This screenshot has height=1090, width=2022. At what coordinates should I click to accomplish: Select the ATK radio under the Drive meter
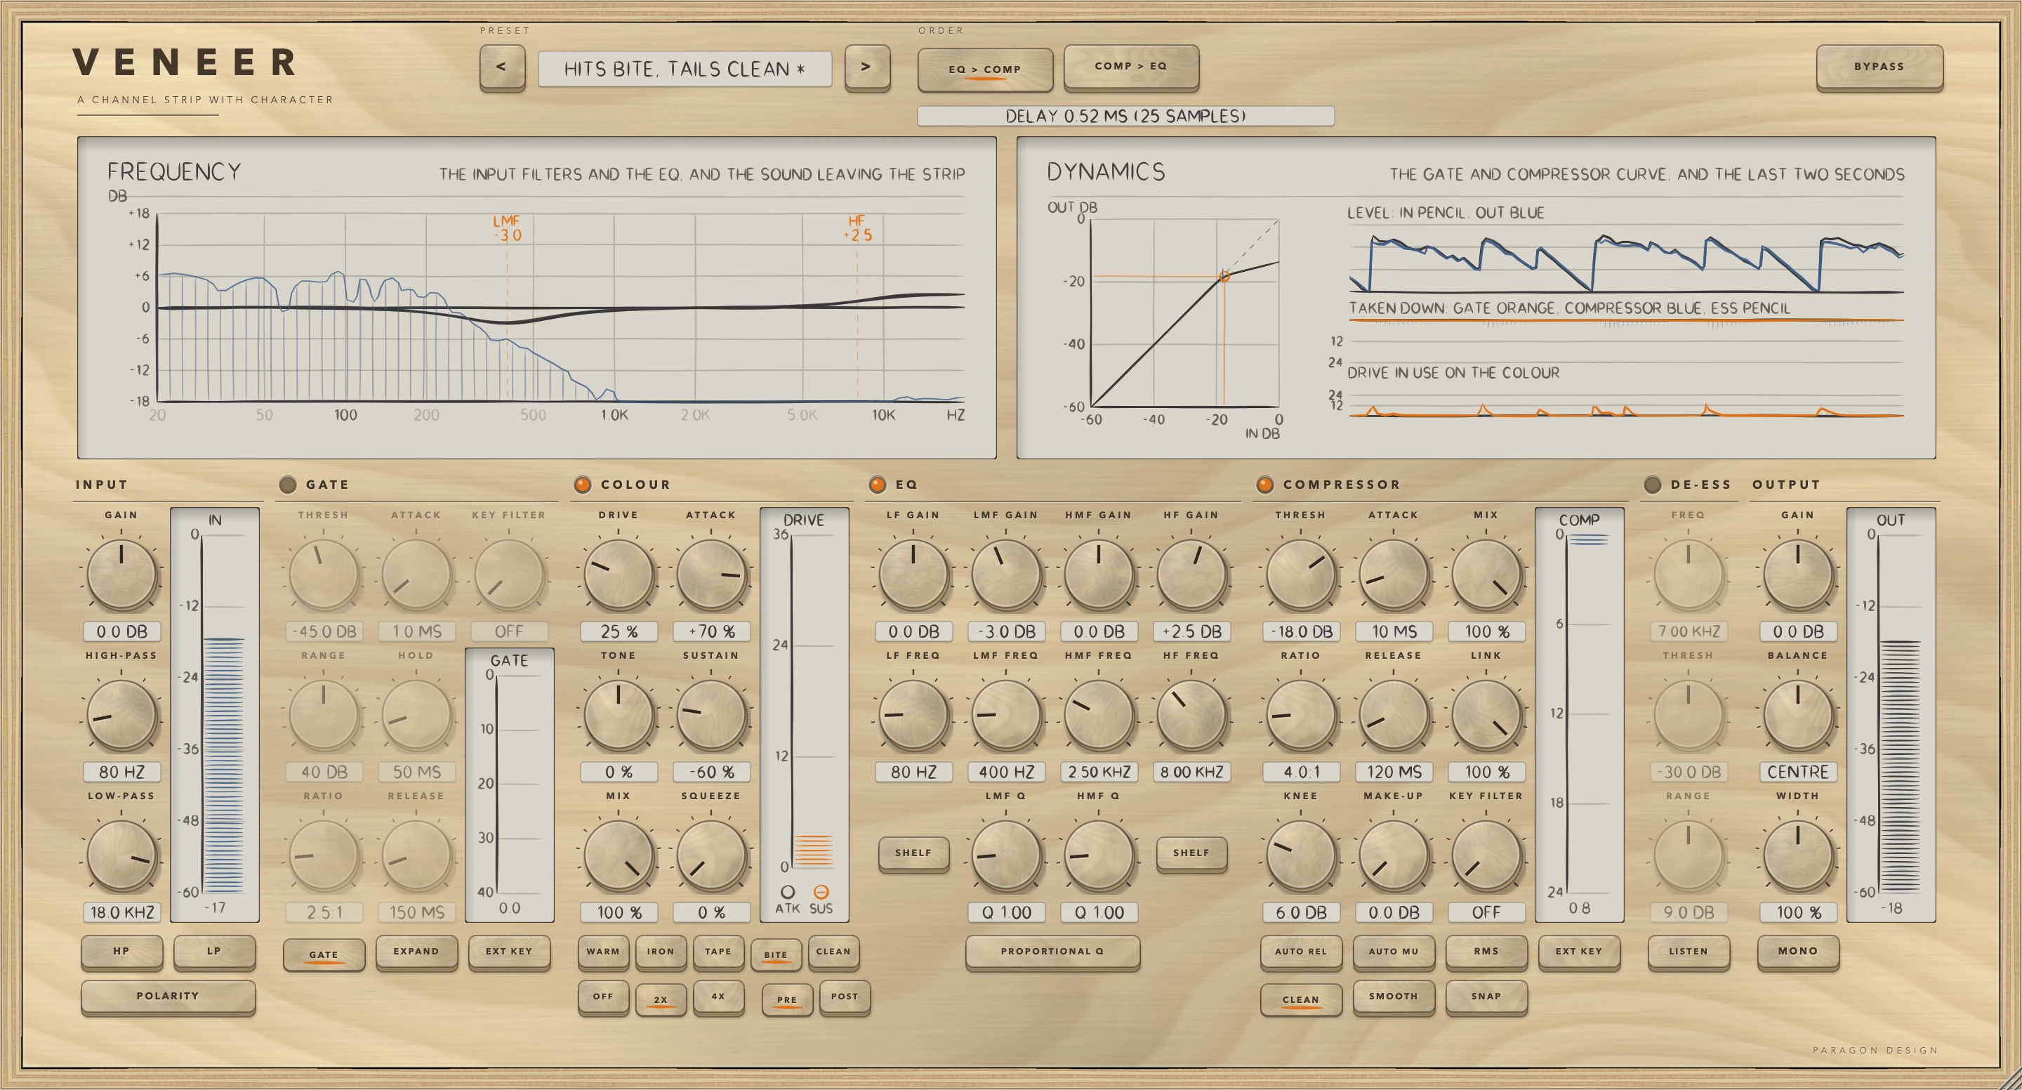787,892
